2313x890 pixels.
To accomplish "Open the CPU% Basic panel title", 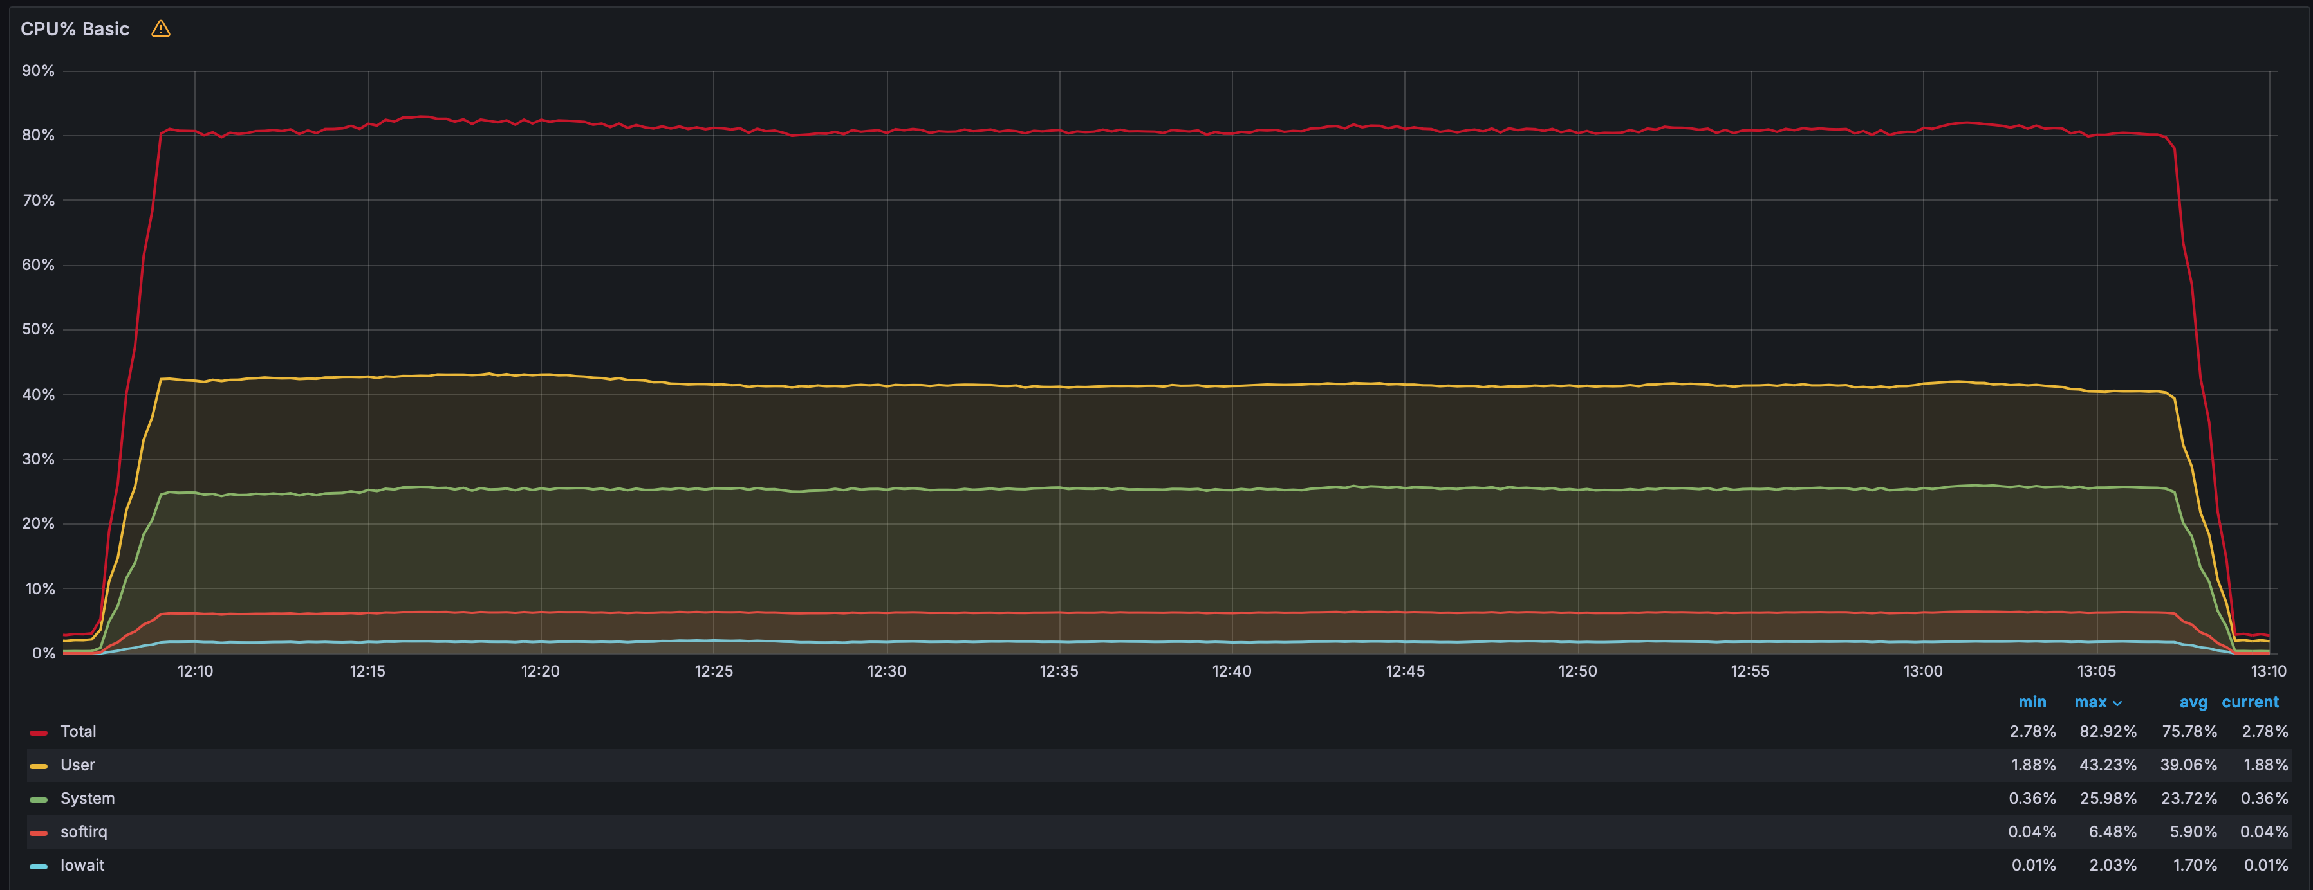I will pos(75,29).
